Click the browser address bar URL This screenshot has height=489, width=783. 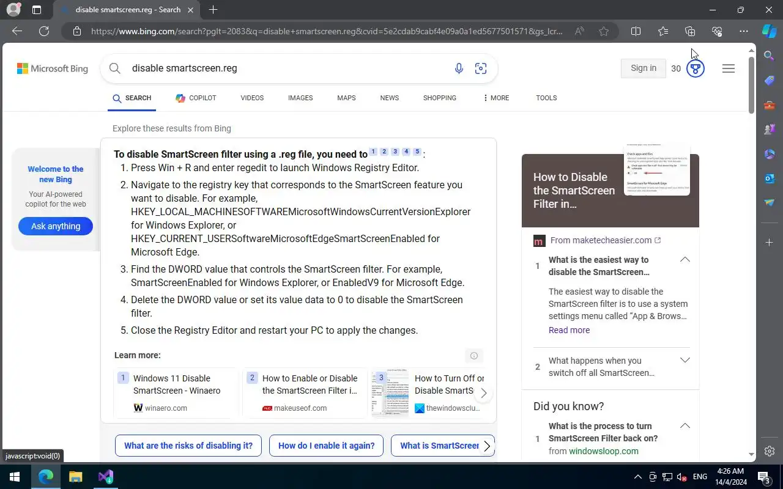point(327,31)
